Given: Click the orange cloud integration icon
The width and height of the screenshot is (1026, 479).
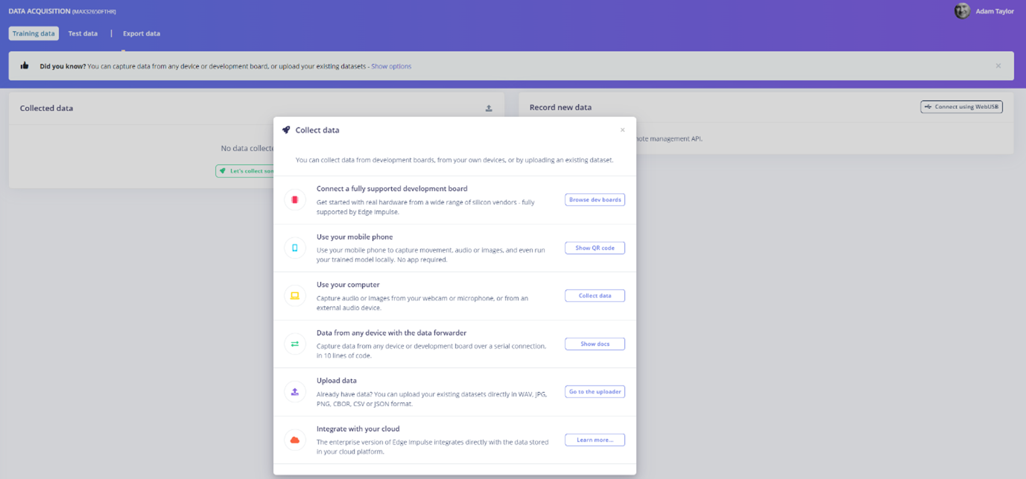Looking at the screenshot, I should point(295,440).
